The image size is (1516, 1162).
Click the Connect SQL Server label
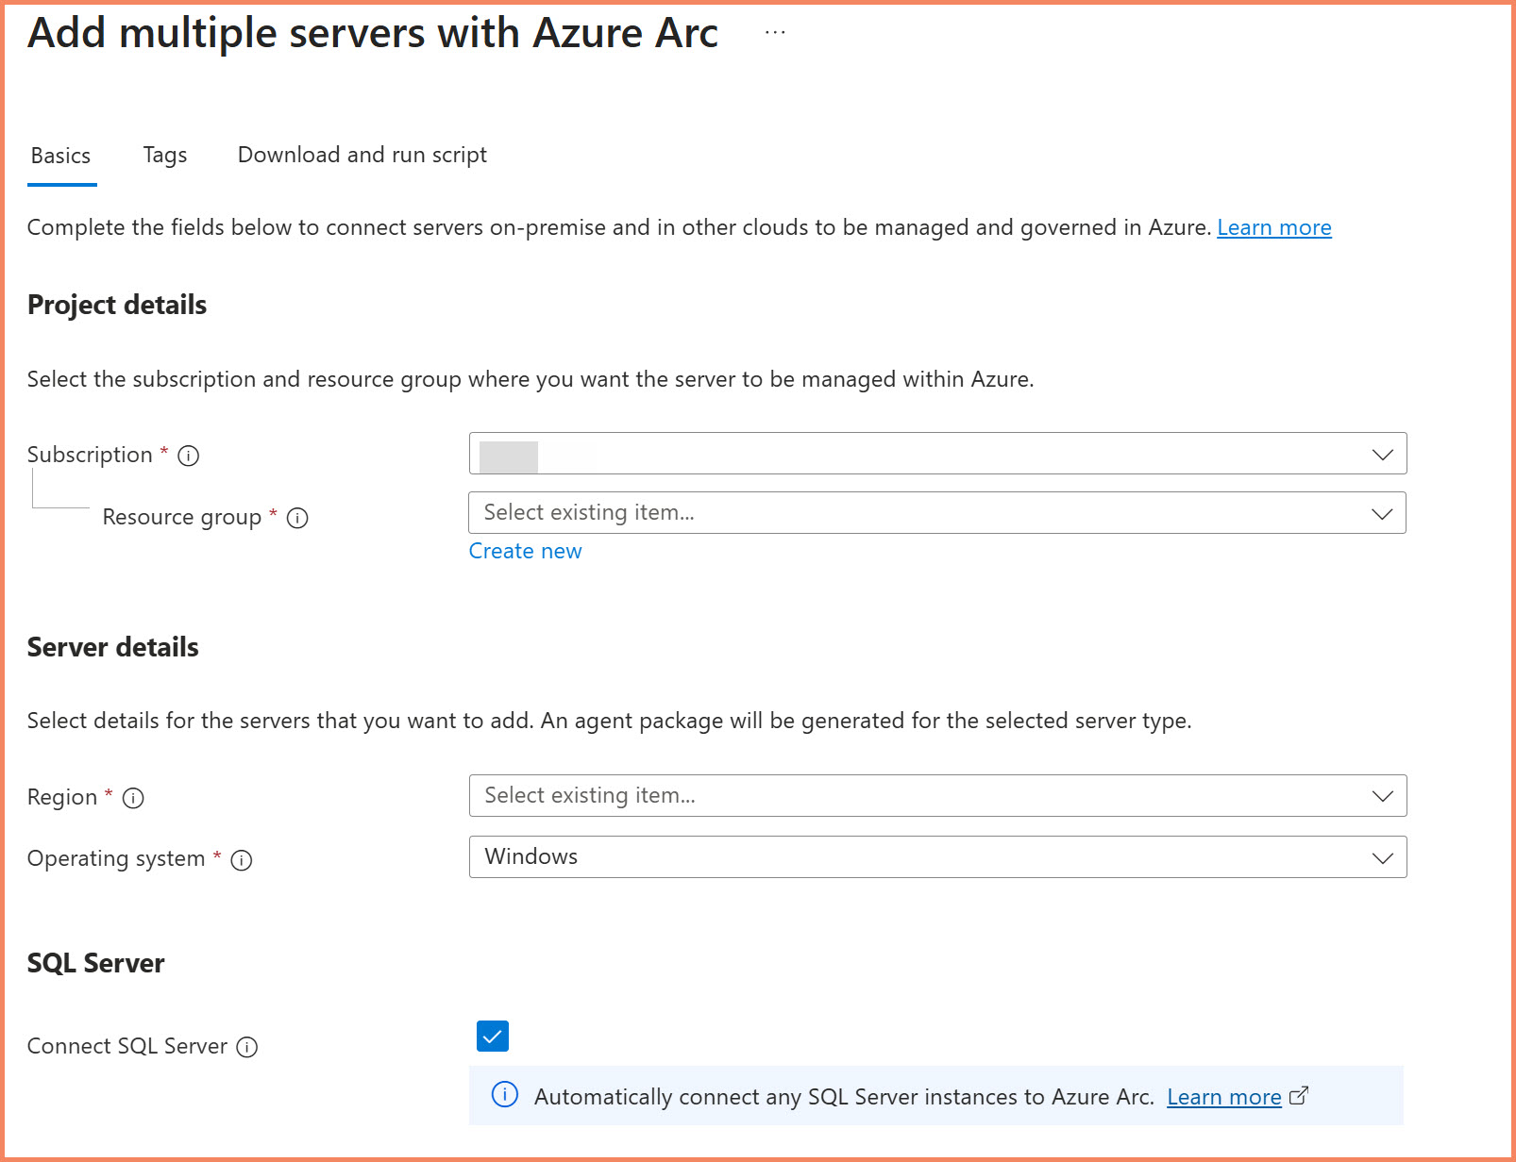tap(127, 1046)
